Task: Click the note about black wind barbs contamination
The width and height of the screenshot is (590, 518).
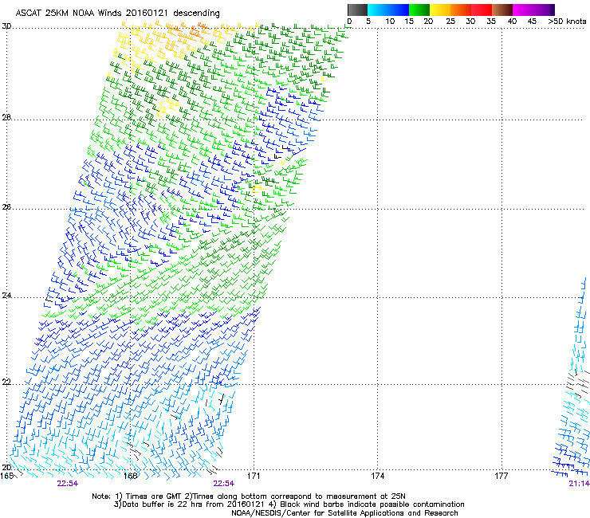Action: (368, 504)
